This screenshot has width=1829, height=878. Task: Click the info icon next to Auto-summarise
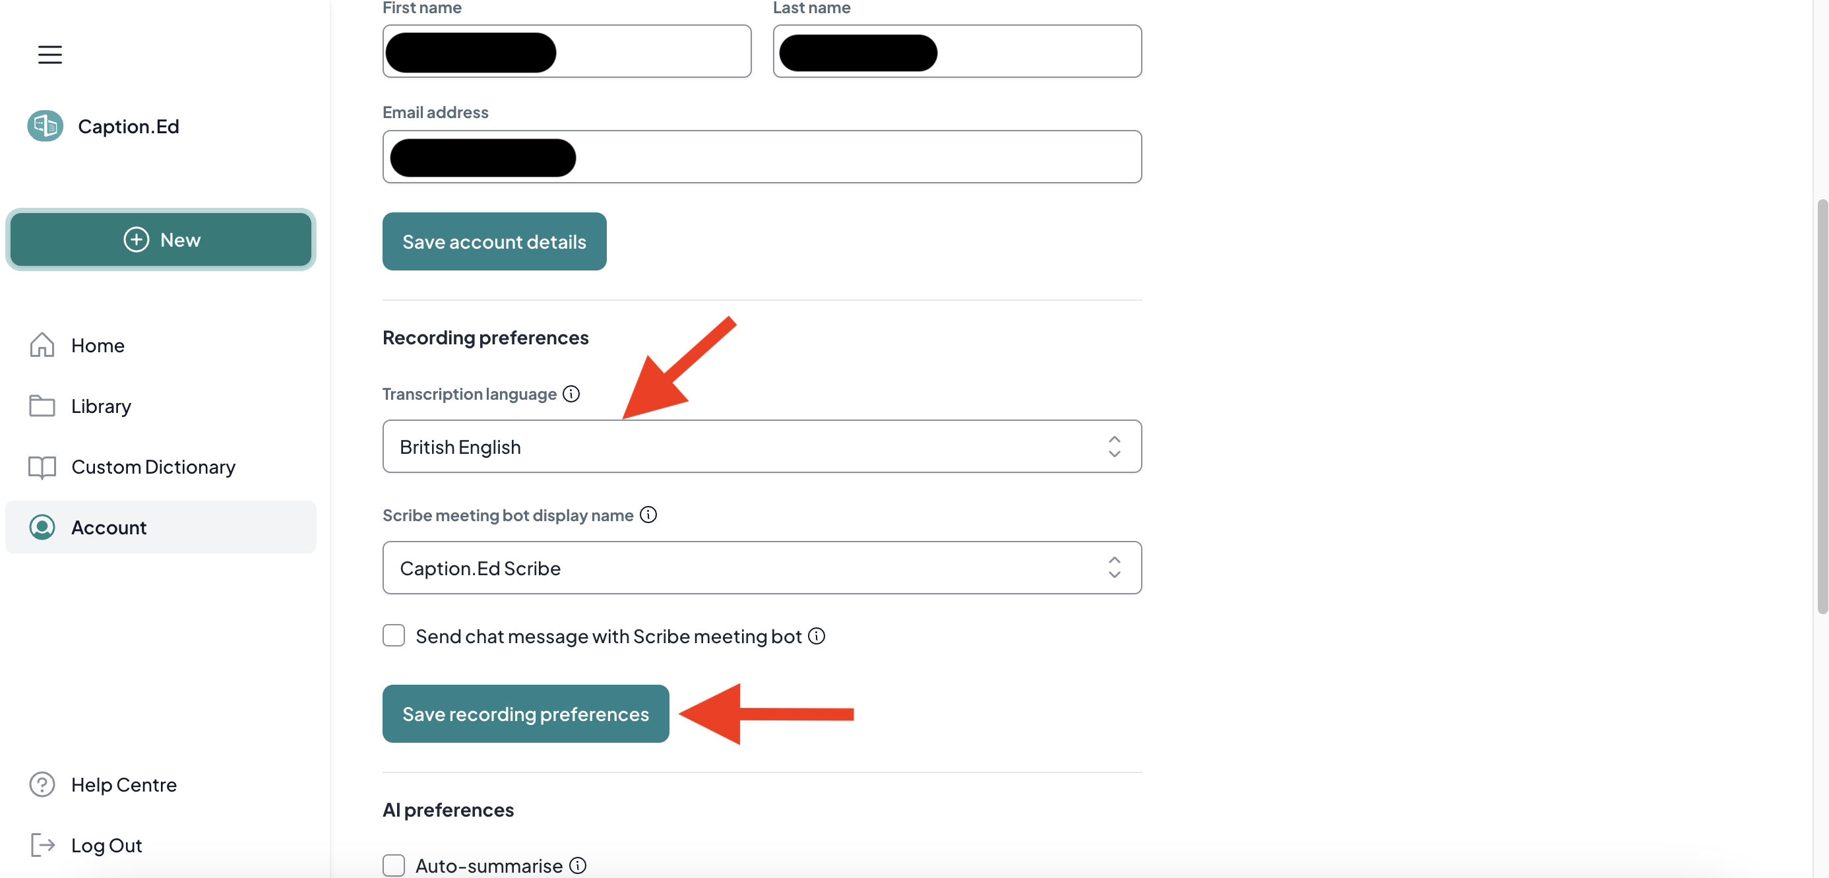coord(578,865)
